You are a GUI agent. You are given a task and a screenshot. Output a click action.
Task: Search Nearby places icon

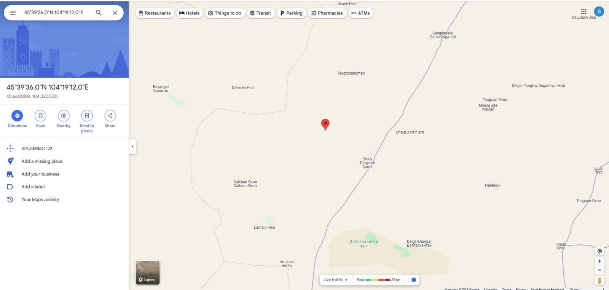[x=64, y=116]
